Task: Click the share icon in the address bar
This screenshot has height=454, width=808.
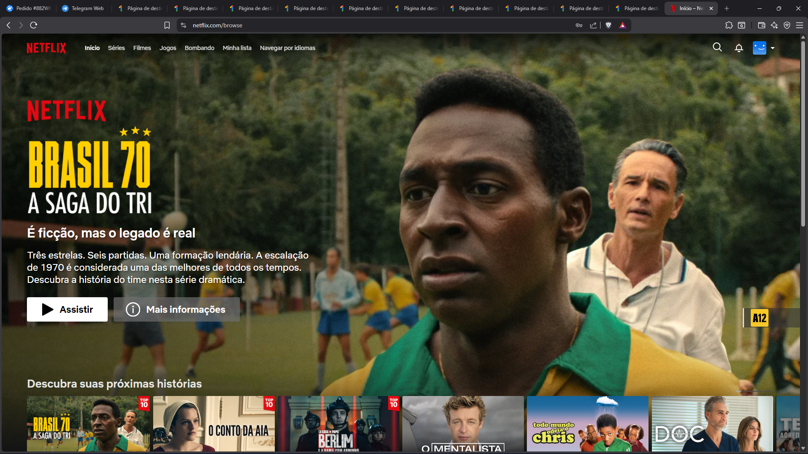Action: coord(593,25)
